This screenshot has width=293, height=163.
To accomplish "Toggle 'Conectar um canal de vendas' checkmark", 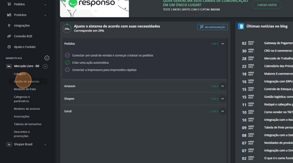I will pyautogui.click(x=68, y=55).
